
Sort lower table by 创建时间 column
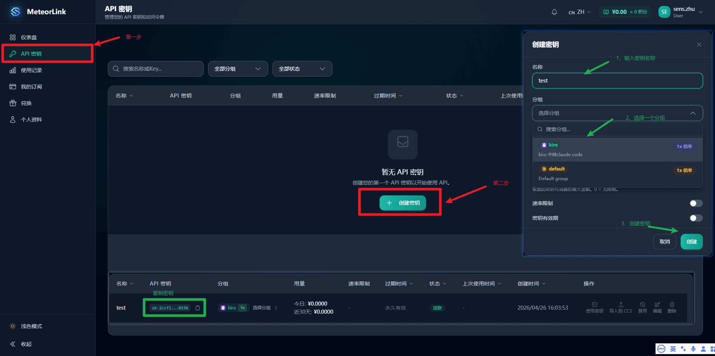point(532,284)
